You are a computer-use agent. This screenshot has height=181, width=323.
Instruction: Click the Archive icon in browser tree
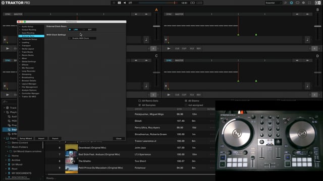tap(9, 160)
